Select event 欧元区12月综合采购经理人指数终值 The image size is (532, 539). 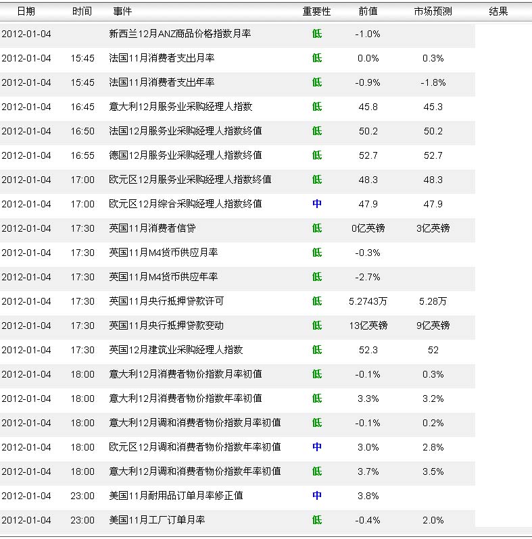pos(185,204)
